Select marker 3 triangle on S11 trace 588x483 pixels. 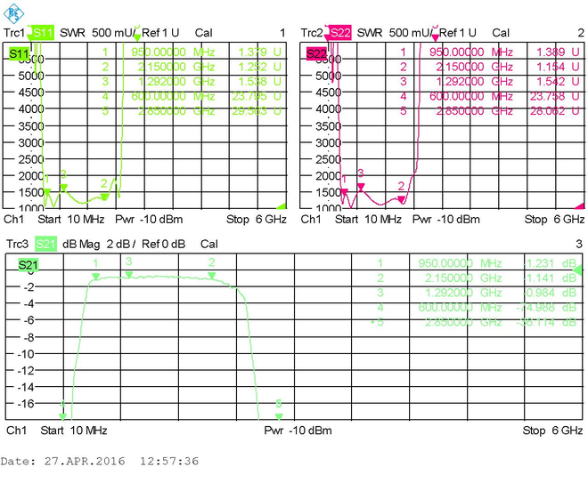click(x=64, y=187)
